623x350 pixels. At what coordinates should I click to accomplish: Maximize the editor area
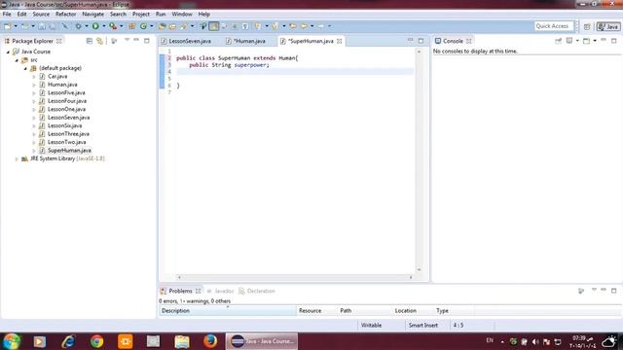tap(421, 41)
